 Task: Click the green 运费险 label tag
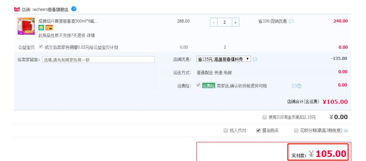[208, 86]
